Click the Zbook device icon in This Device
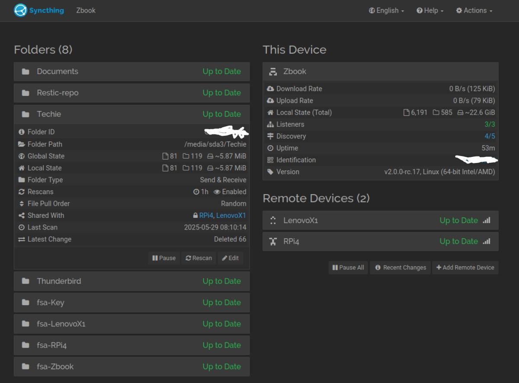519x383 pixels. coord(273,72)
